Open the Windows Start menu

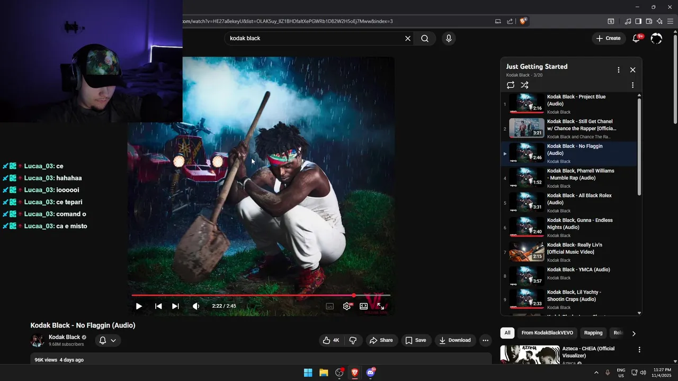pyautogui.click(x=308, y=373)
